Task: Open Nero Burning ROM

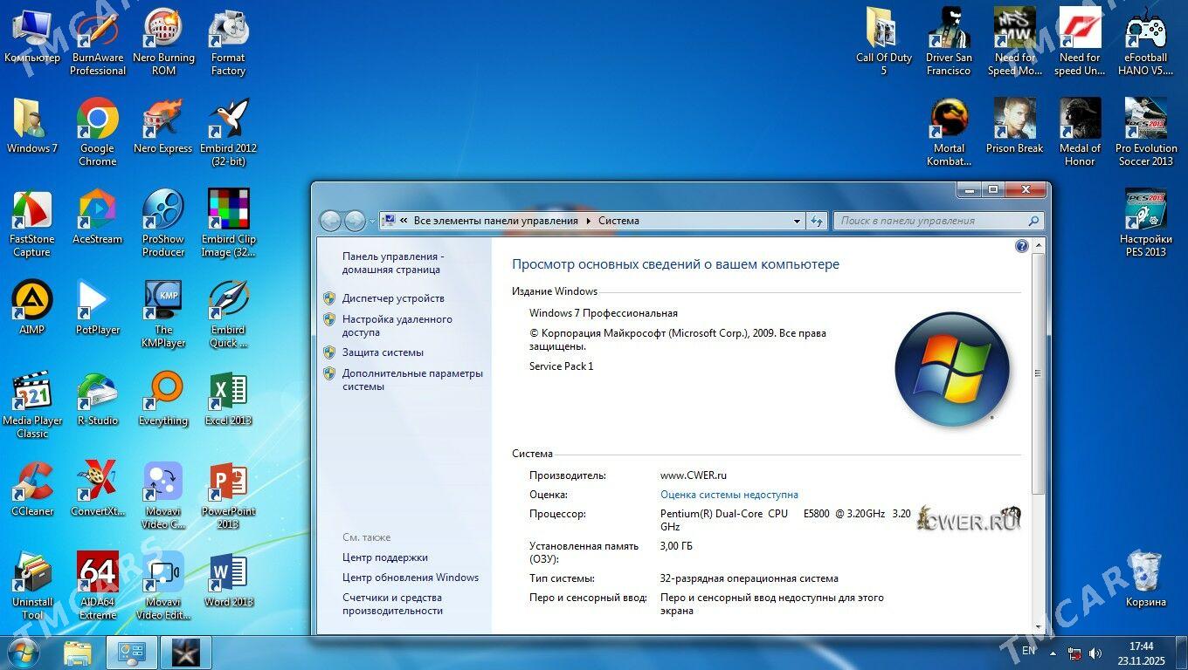Action: pos(162,28)
